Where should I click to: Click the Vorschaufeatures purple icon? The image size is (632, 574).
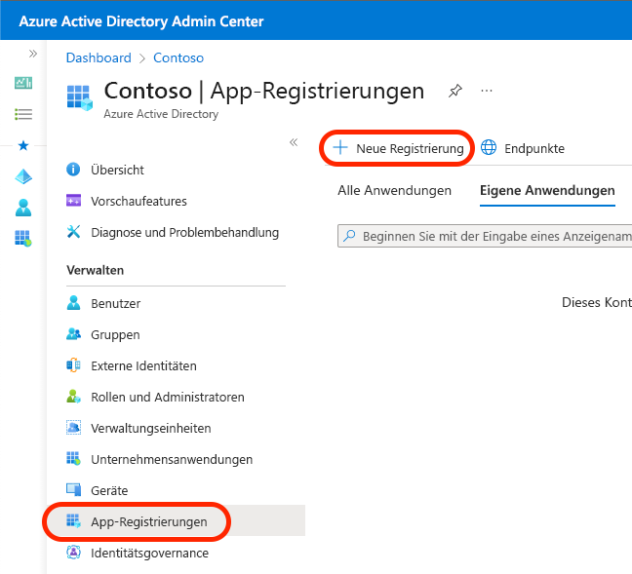[73, 200]
